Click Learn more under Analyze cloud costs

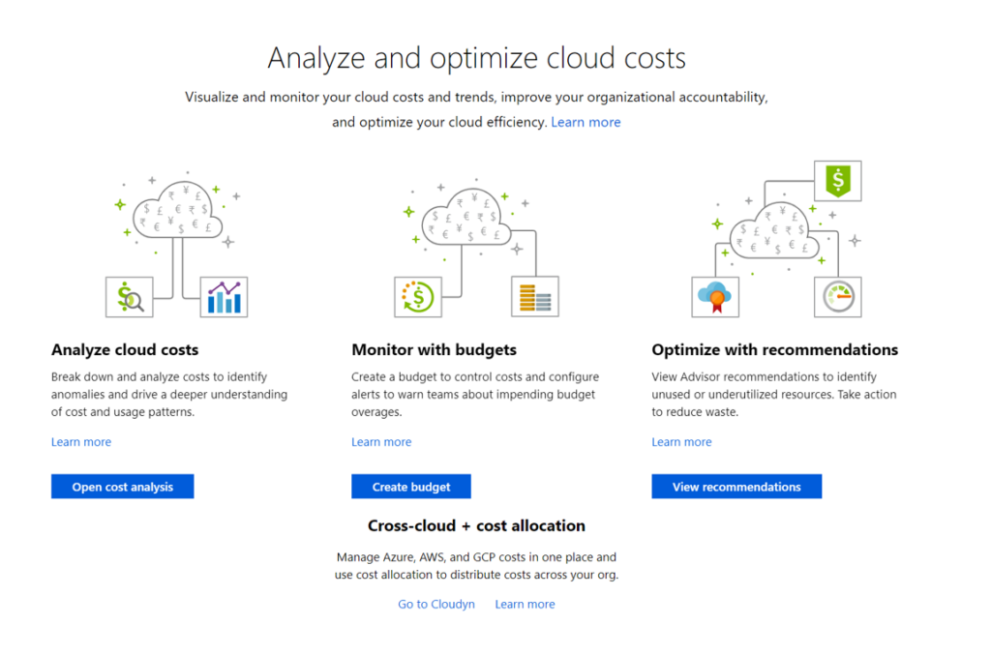coord(80,441)
